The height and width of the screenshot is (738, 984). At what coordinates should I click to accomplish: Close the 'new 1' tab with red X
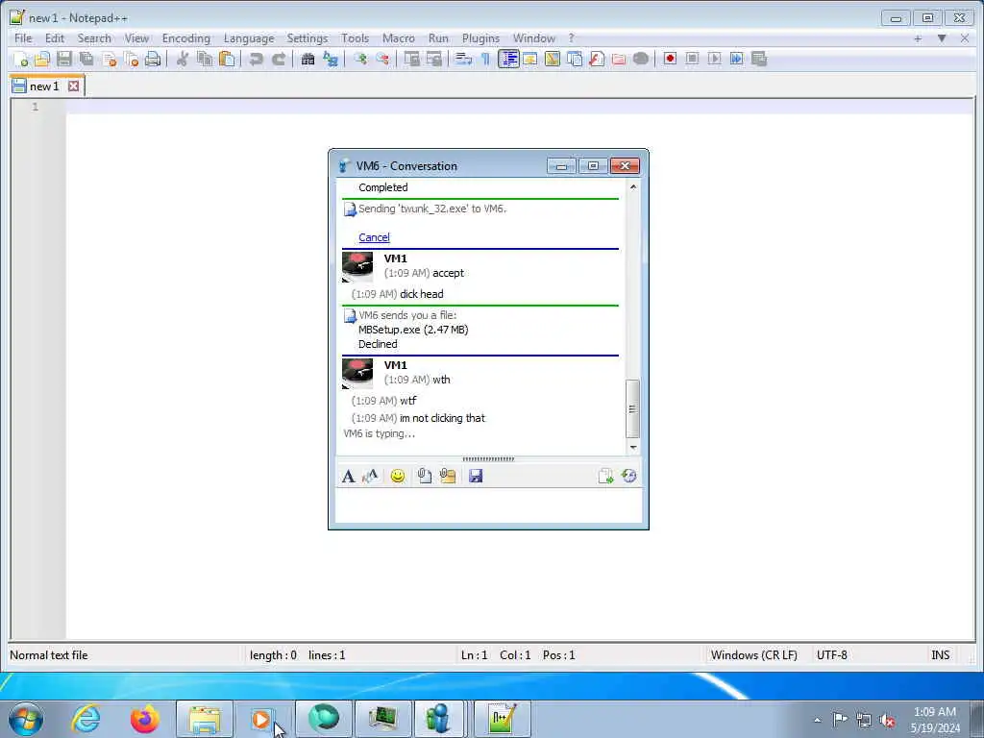coord(73,86)
